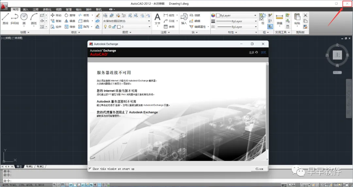This screenshot has height=187, width=353.
Task: Click the 创建 (Create) block tool
Action: point(195,15)
